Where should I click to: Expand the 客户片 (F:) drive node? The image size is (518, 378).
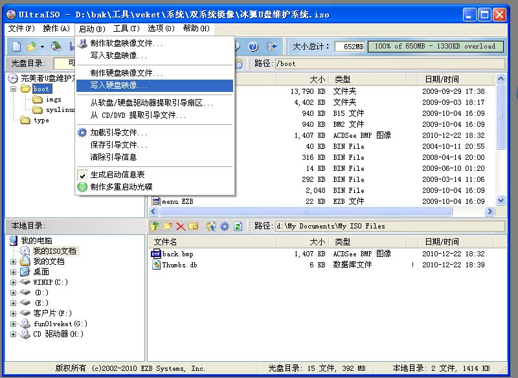pos(13,313)
